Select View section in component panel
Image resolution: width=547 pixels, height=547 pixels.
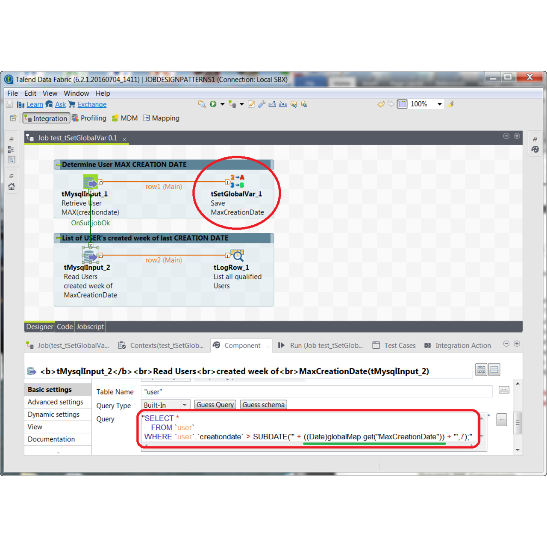[x=58, y=427]
